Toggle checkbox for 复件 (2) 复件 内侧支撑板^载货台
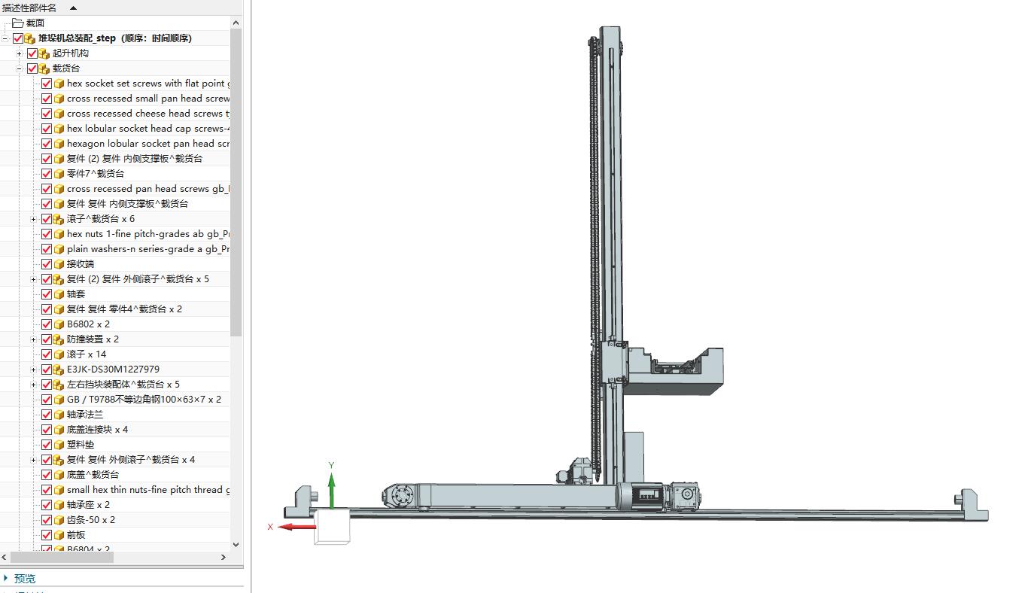This screenshot has width=1034, height=593. coord(47,158)
